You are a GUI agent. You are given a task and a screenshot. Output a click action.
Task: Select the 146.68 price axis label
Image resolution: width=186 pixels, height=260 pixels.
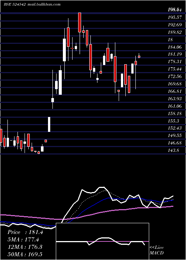[x=175, y=143]
